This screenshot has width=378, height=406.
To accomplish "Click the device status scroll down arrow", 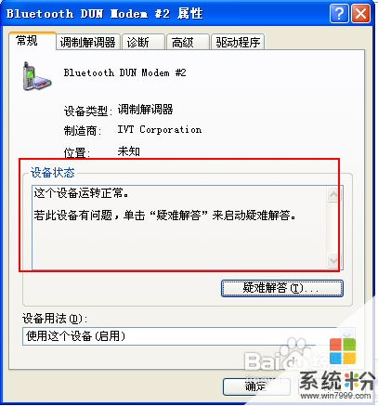I will (x=333, y=260).
